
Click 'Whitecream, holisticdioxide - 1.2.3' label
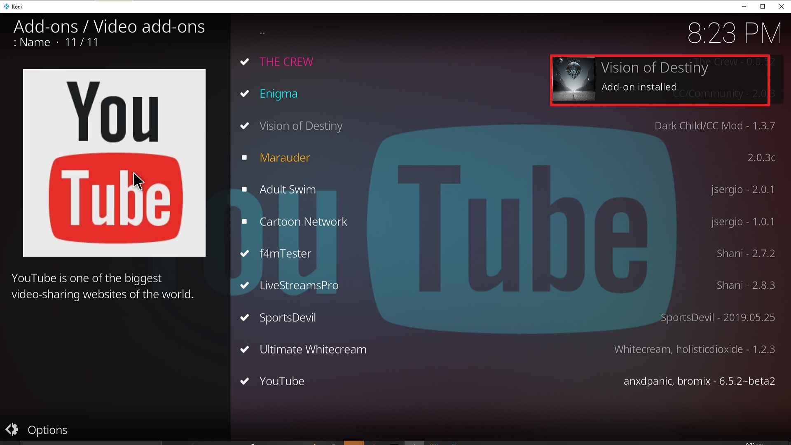(695, 350)
